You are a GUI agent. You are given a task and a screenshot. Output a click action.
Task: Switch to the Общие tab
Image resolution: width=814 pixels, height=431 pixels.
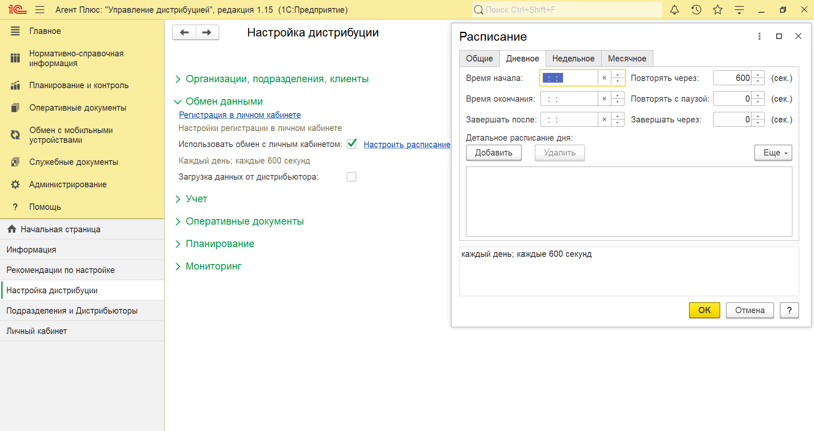[479, 58]
